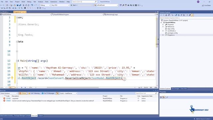Click the Start debugging button
This screenshot has height=120, width=213.
[74, 5]
